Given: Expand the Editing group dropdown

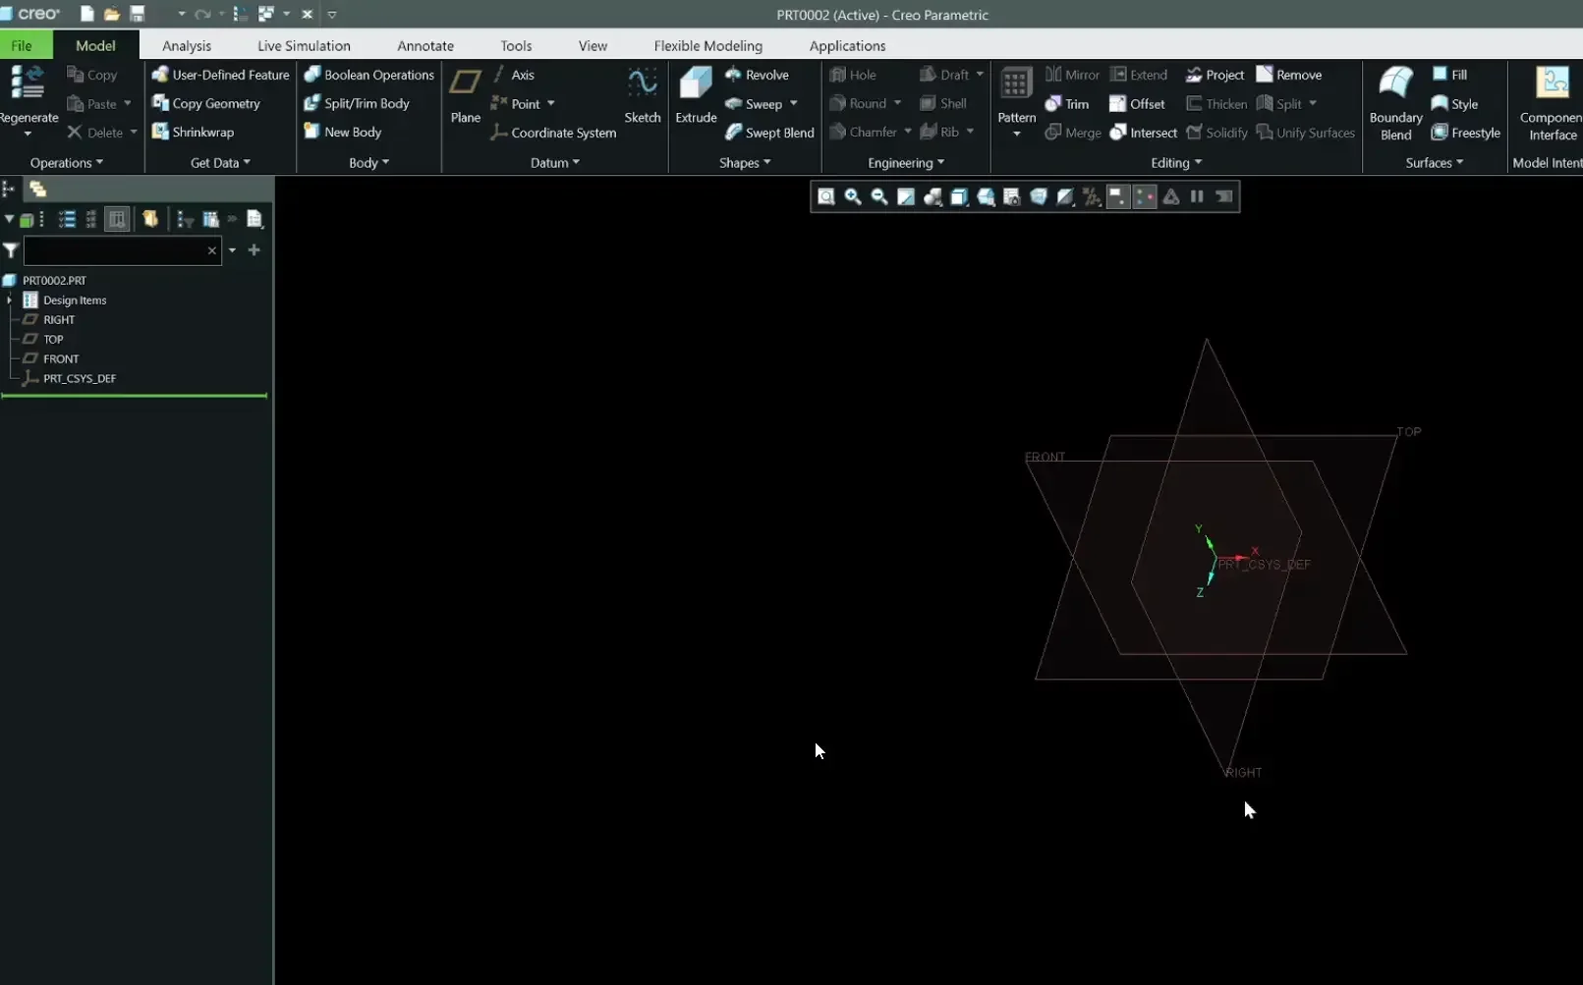Looking at the screenshot, I should (x=1176, y=163).
